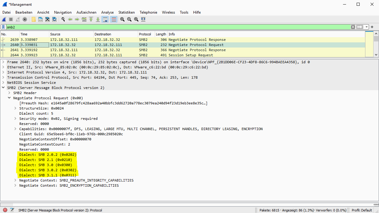Click the packet list vertical scrollbar
379x213 pixels.
tap(376, 45)
